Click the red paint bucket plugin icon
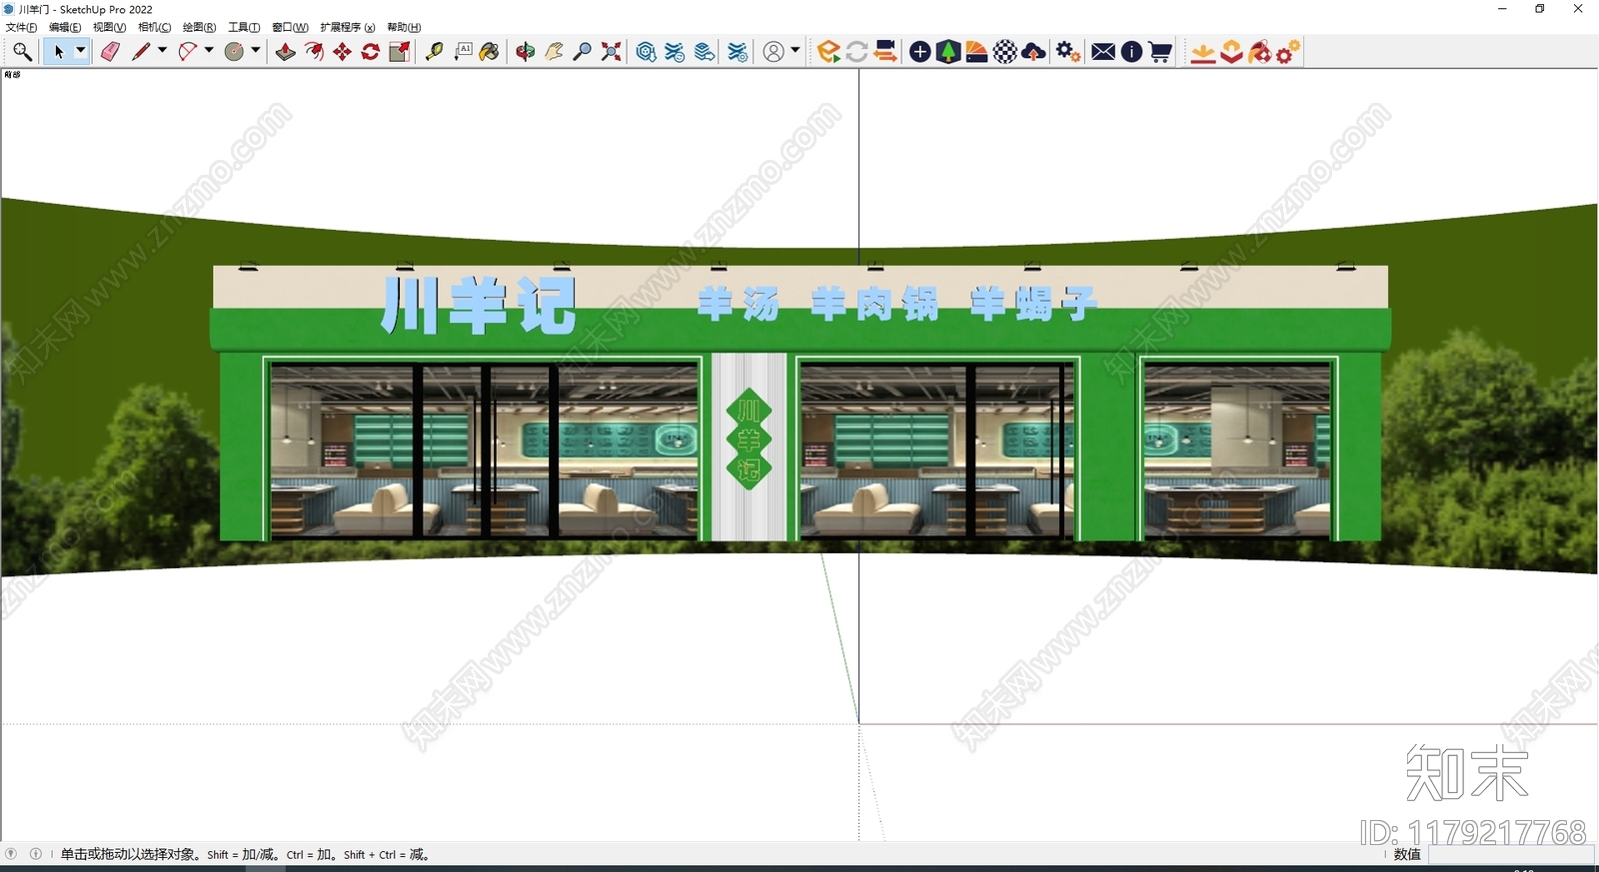 point(1259,52)
